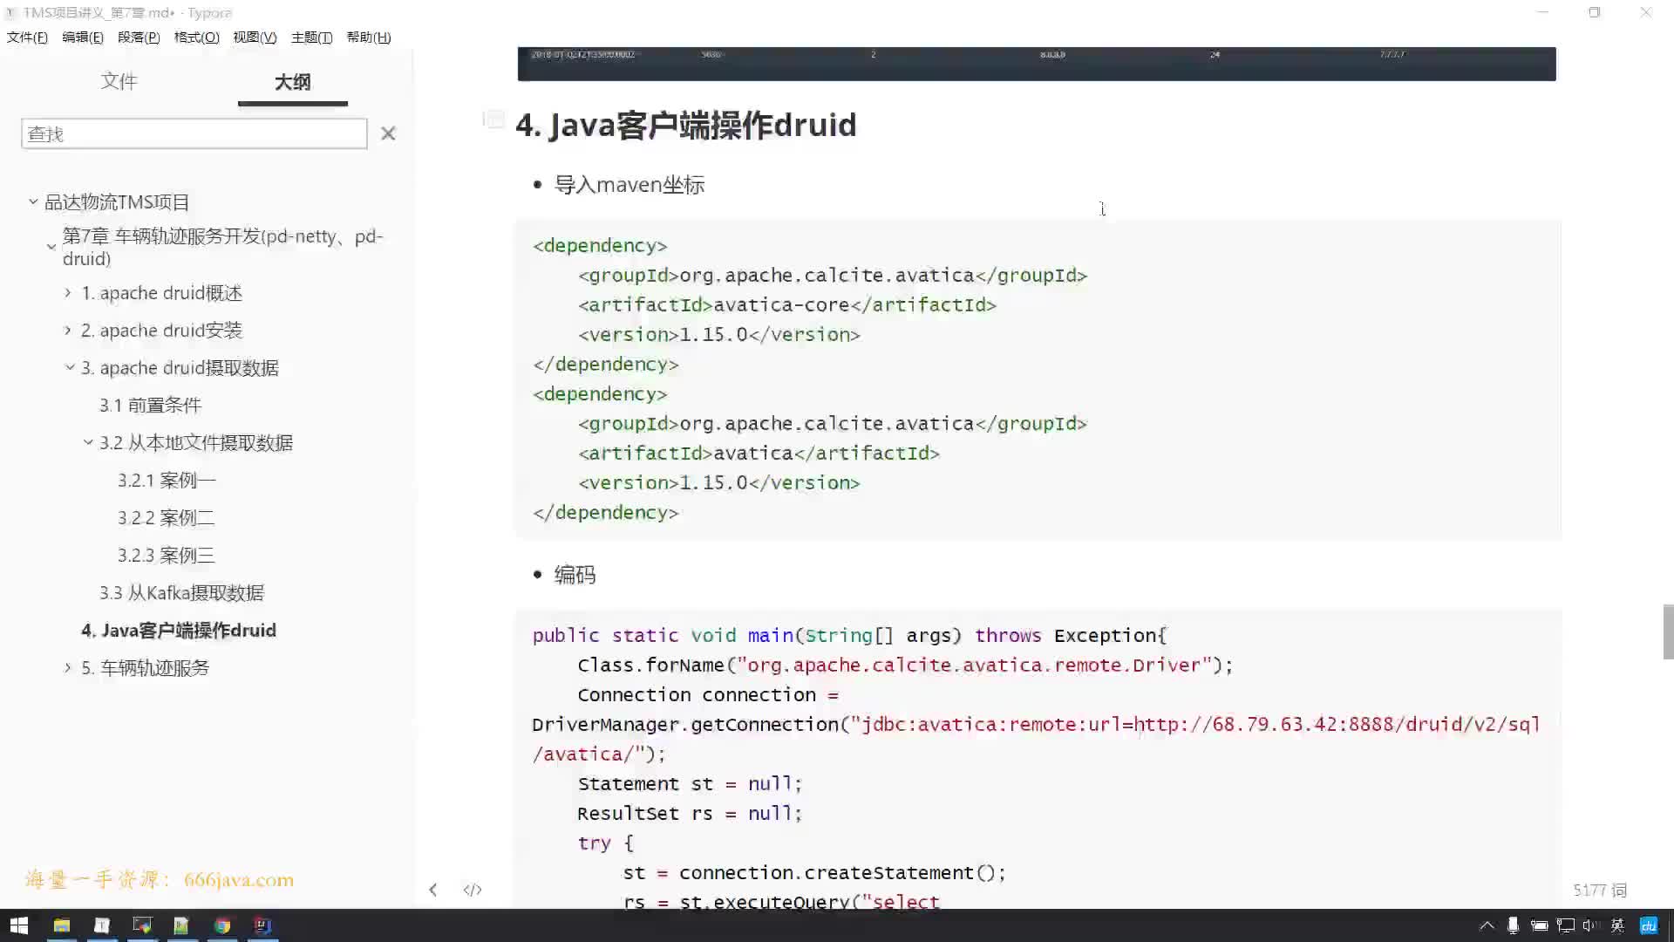Go to outline item 3.1 前置条件
Viewport: 1674px width, 942px height.
pos(150,406)
